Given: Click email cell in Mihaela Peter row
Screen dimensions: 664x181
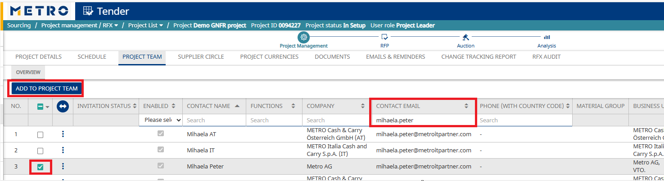Looking at the screenshot, I should click(424, 166).
